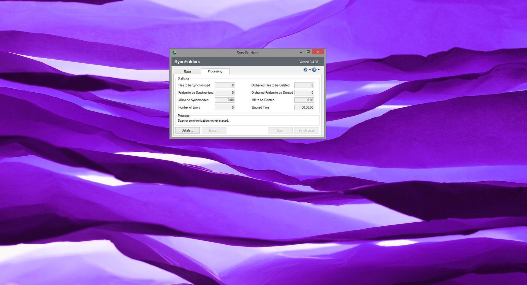Click the window resize grip corner
Image resolution: width=527 pixels, height=285 pixels.
[x=322, y=135]
